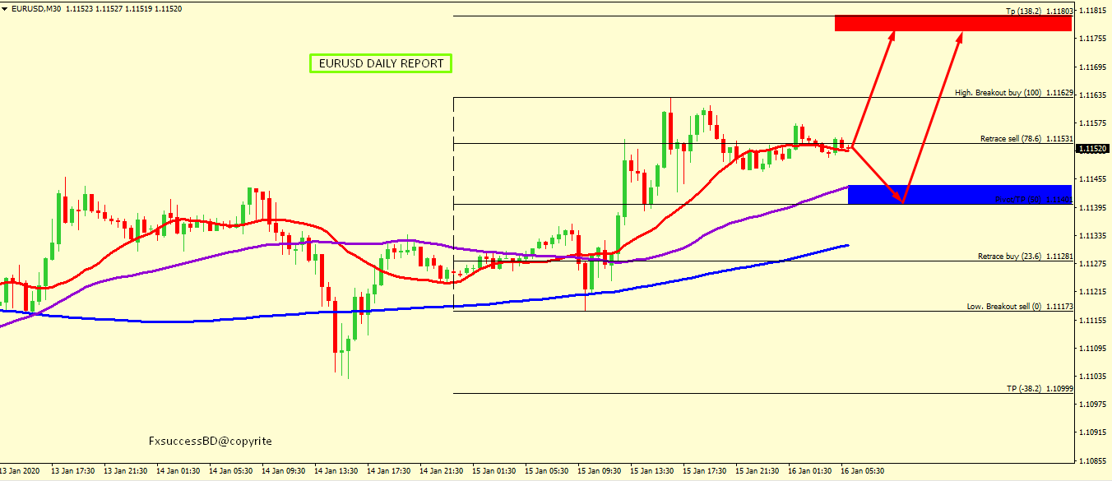Viewport: 1112px width, 481px height.
Task: Click the FxsuccessBD@copyrite watermark text
Action: click(210, 442)
